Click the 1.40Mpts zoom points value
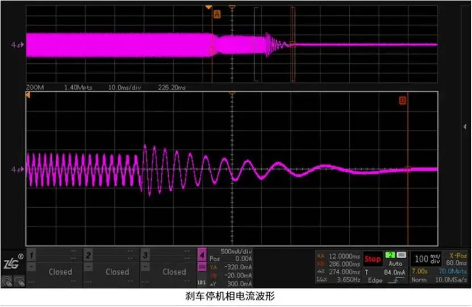The height and width of the screenshot is (307, 472). point(78,87)
